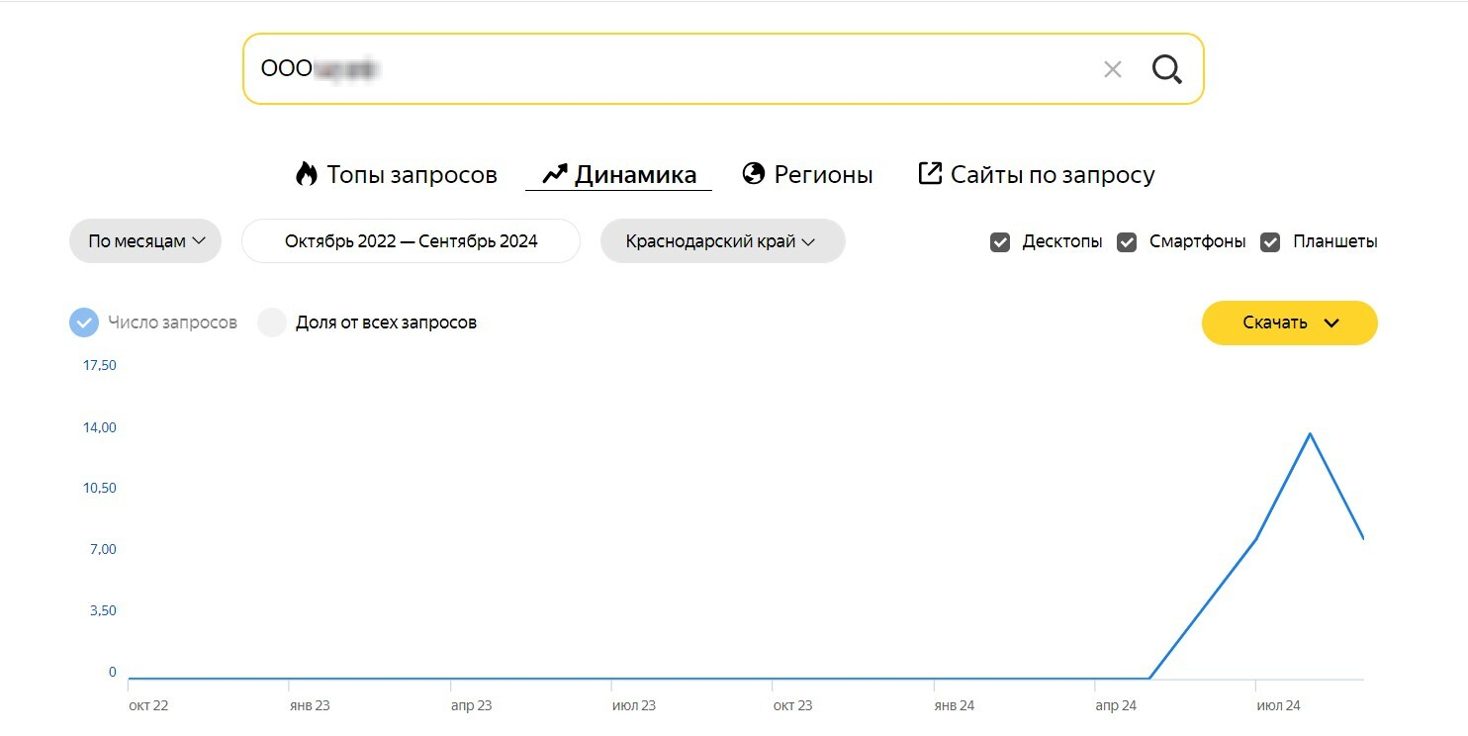Click the magnifier search icon
Image resolution: width=1468 pixels, height=736 pixels.
pos(1167,69)
